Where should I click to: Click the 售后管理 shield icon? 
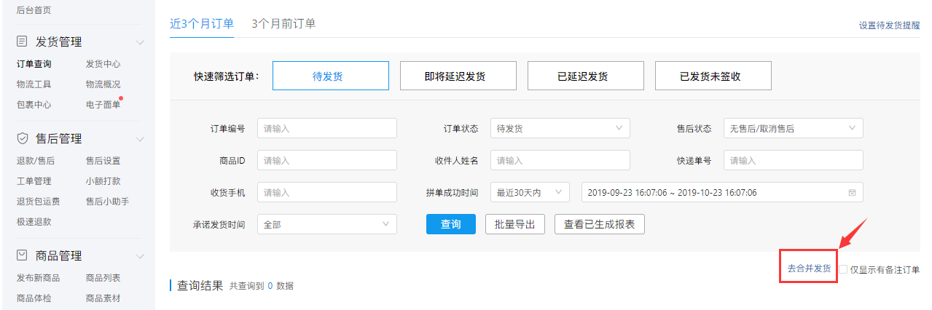click(x=23, y=138)
